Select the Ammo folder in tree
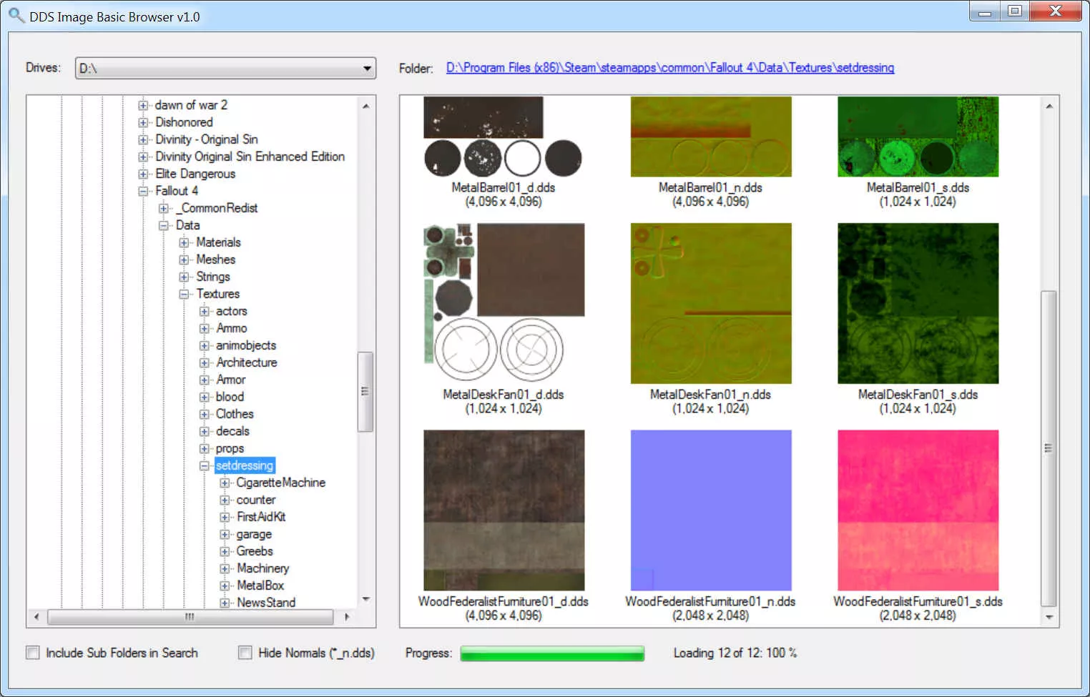This screenshot has width=1090, height=697. pos(232,328)
